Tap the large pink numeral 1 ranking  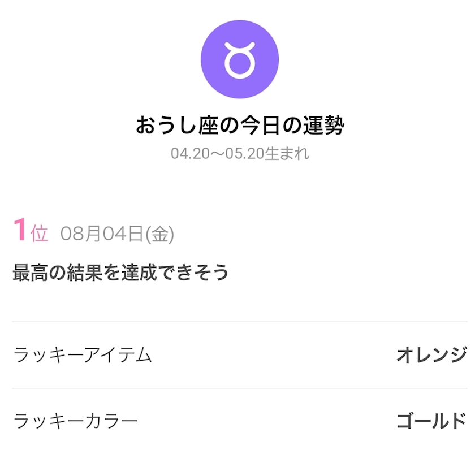click(20, 230)
